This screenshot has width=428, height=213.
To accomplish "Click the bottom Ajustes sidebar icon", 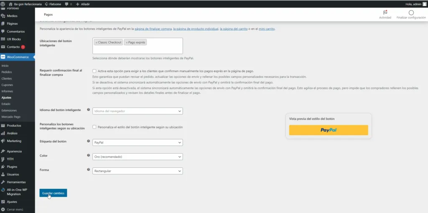I will pos(3,202).
